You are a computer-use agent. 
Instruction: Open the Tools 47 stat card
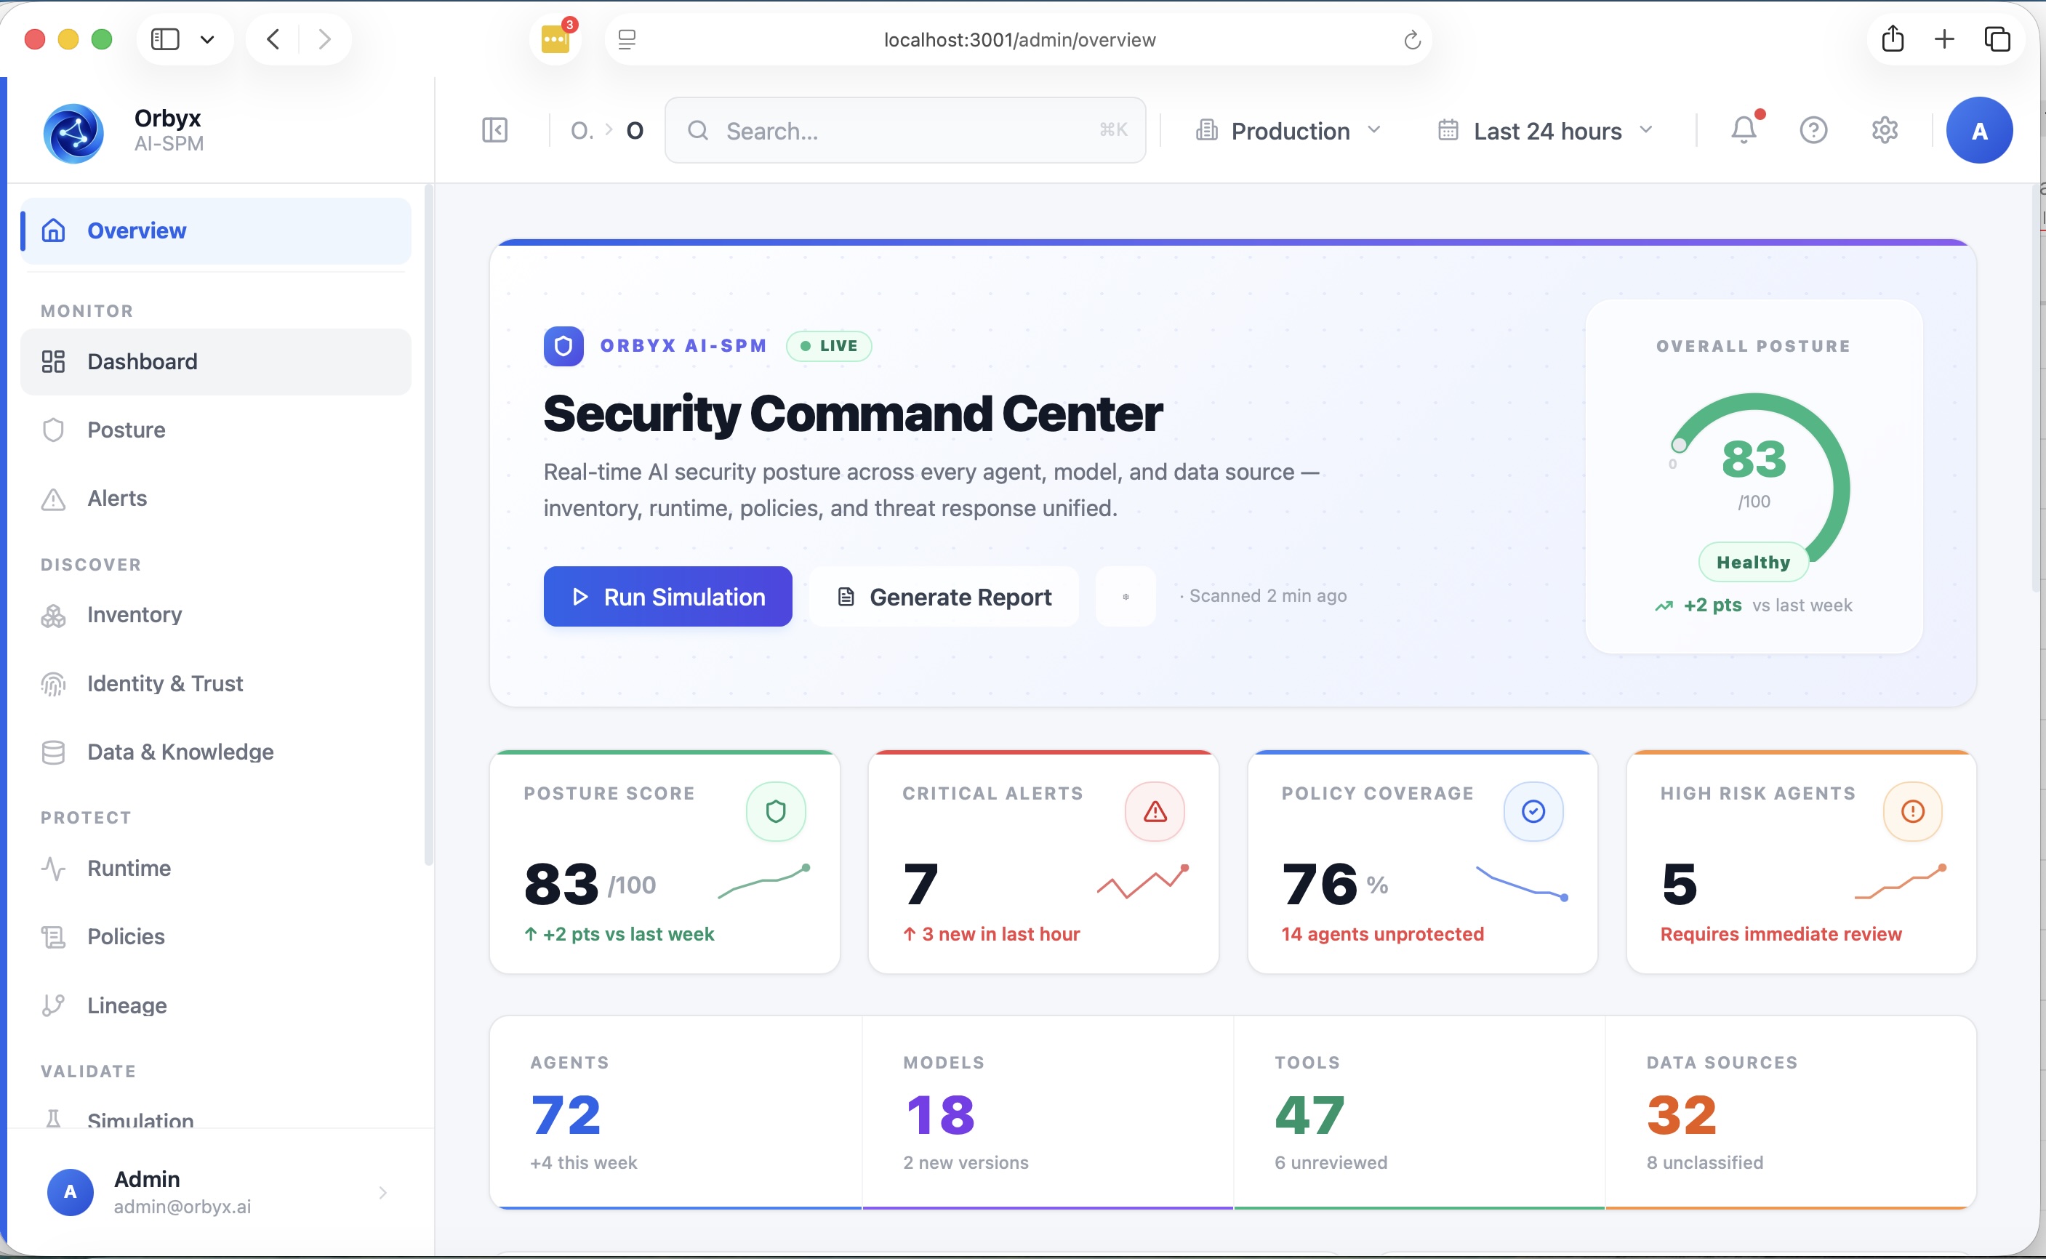(x=1419, y=1112)
